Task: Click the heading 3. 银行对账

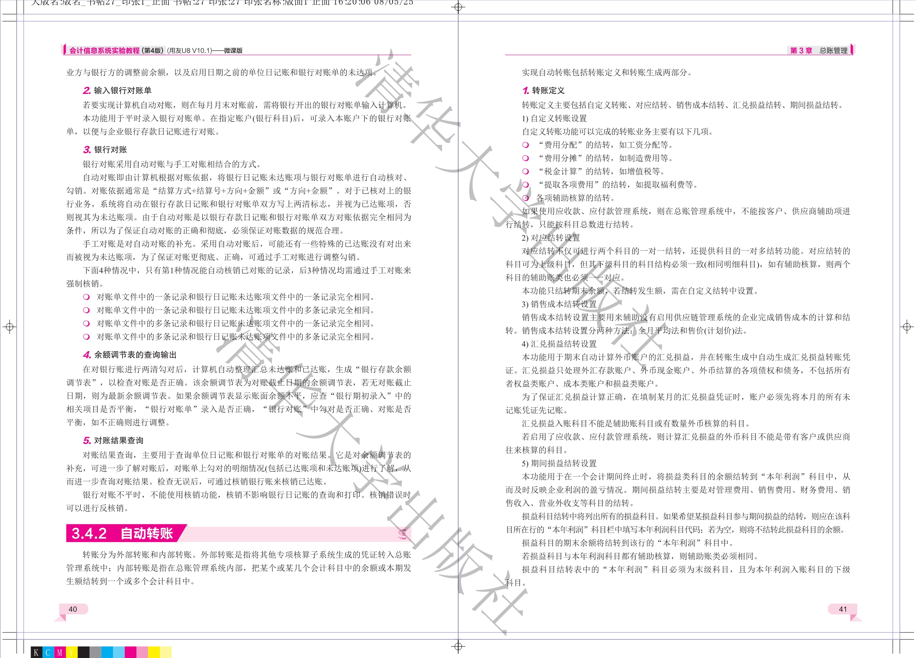Action: pos(105,150)
